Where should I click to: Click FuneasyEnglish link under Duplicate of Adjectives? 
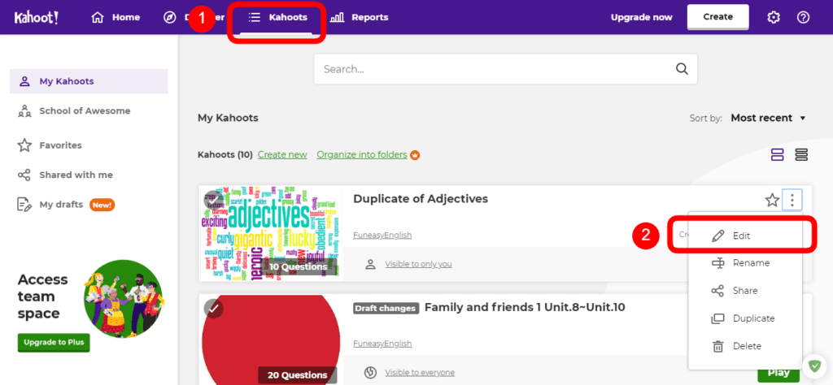382,235
